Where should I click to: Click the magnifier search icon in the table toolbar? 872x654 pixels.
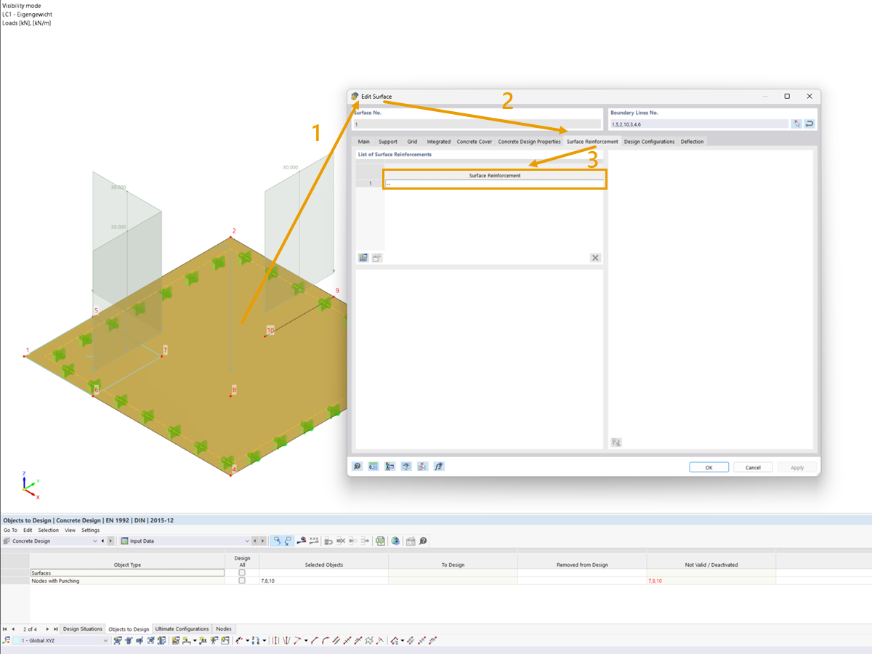[422, 541]
